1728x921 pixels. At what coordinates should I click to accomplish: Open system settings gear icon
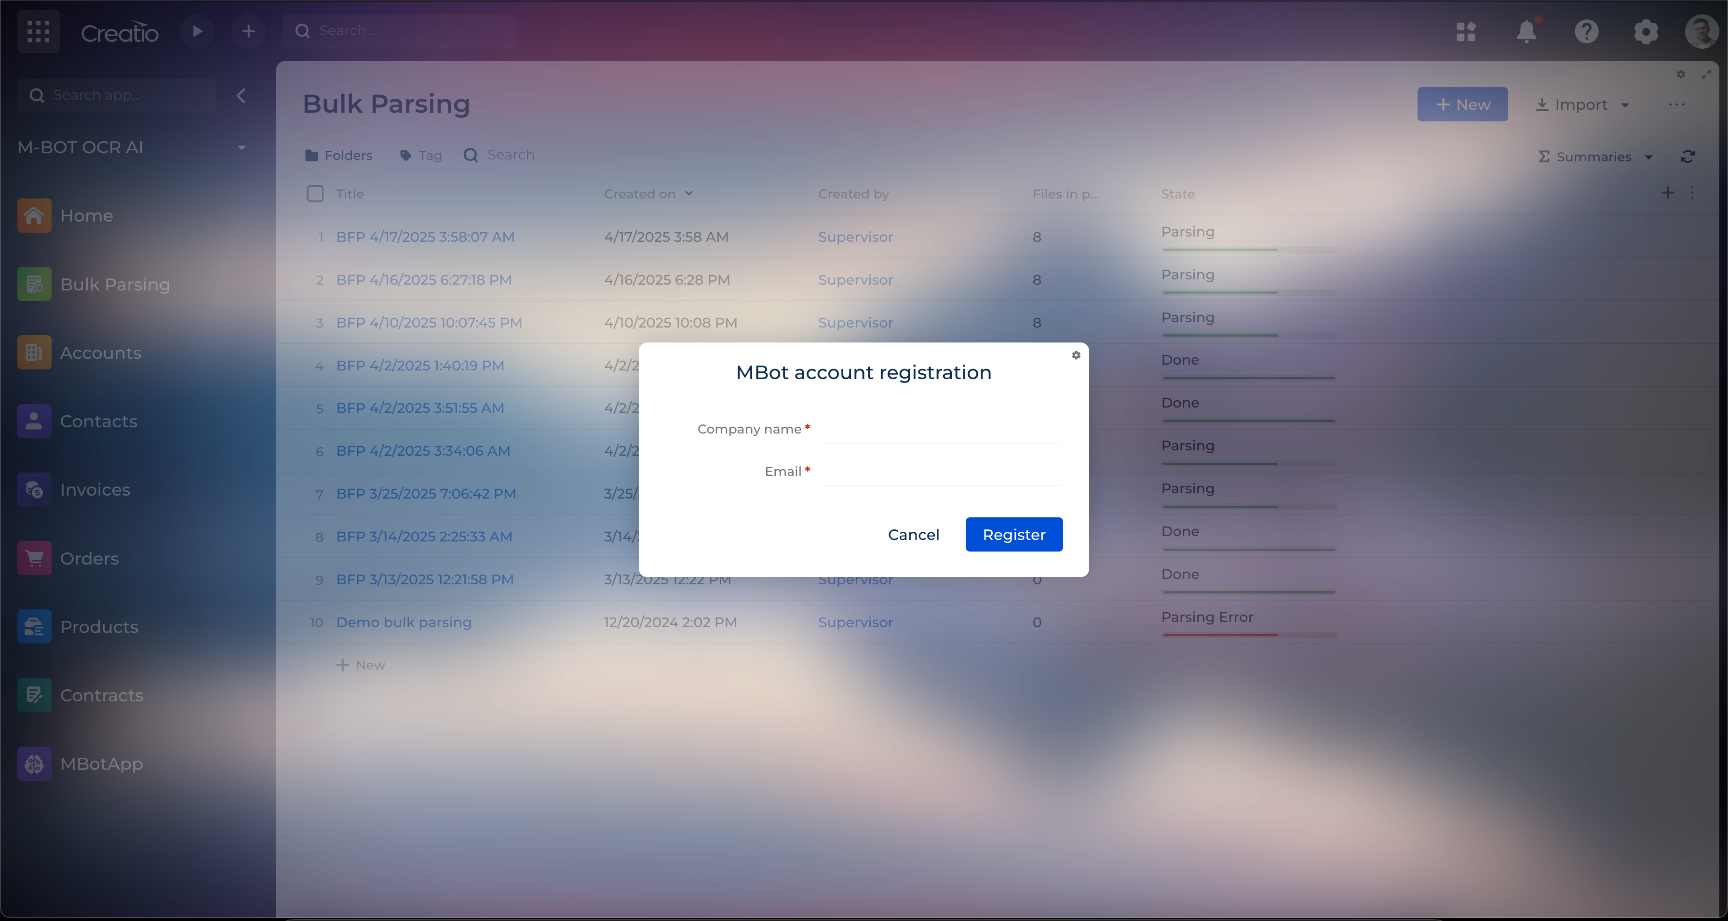(1646, 31)
